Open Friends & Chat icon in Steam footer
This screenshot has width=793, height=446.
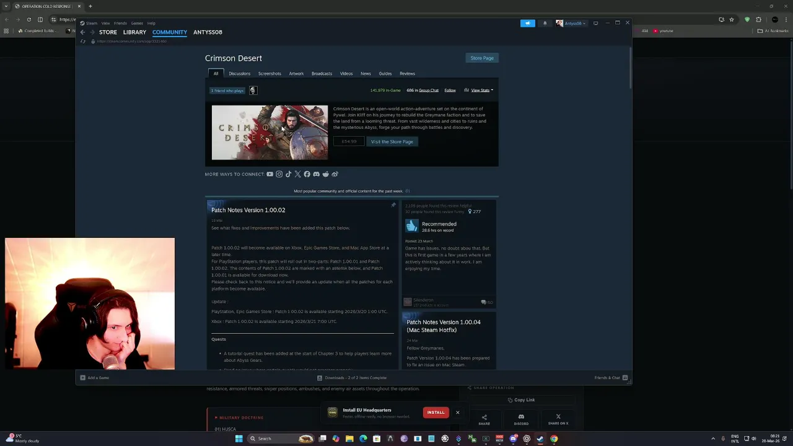[624, 378]
